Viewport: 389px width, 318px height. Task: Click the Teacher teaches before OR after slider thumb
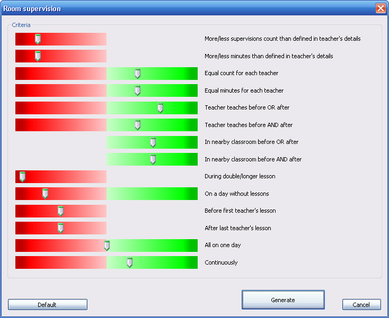coord(160,108)
